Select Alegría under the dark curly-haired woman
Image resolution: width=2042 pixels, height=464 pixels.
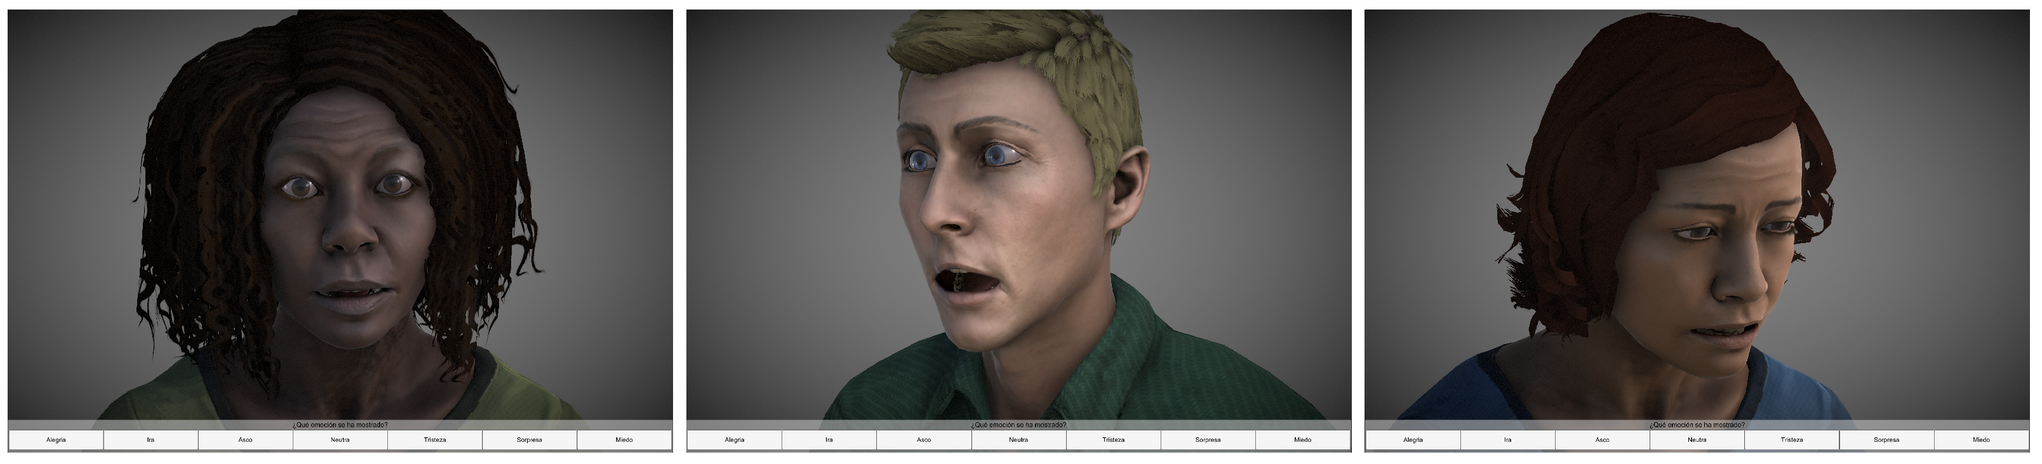pyautogui.click(x=57, y=439)
